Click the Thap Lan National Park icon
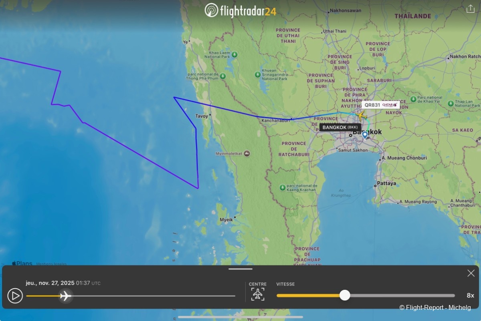Image resolution: width=481 pixels, height=321 pixels. tap(450, 102)
